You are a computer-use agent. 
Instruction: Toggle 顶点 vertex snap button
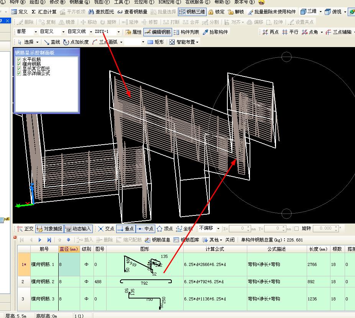click(165, 229)
